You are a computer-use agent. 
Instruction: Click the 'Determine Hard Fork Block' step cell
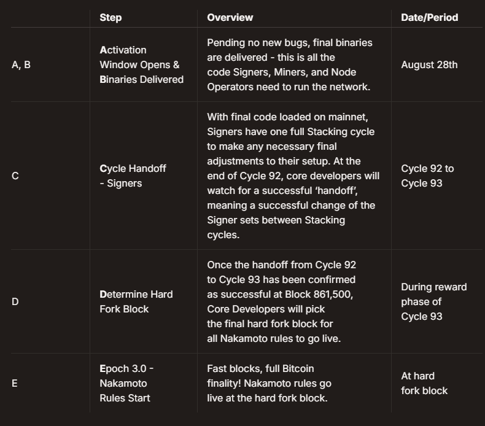coord(136,301)
